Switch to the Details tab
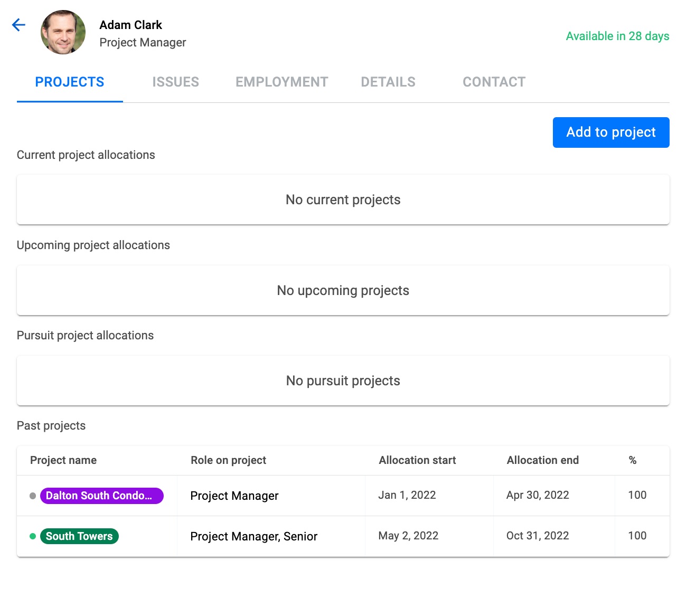The image size is (696, 589). pyautogui.click(x=388, y=82)
